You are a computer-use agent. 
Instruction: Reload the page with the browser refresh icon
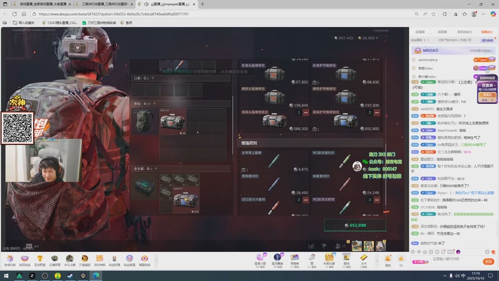point(14,14)
